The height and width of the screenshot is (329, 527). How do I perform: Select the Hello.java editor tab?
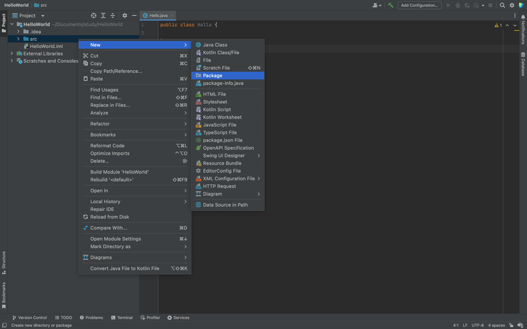tap(158, 15)
